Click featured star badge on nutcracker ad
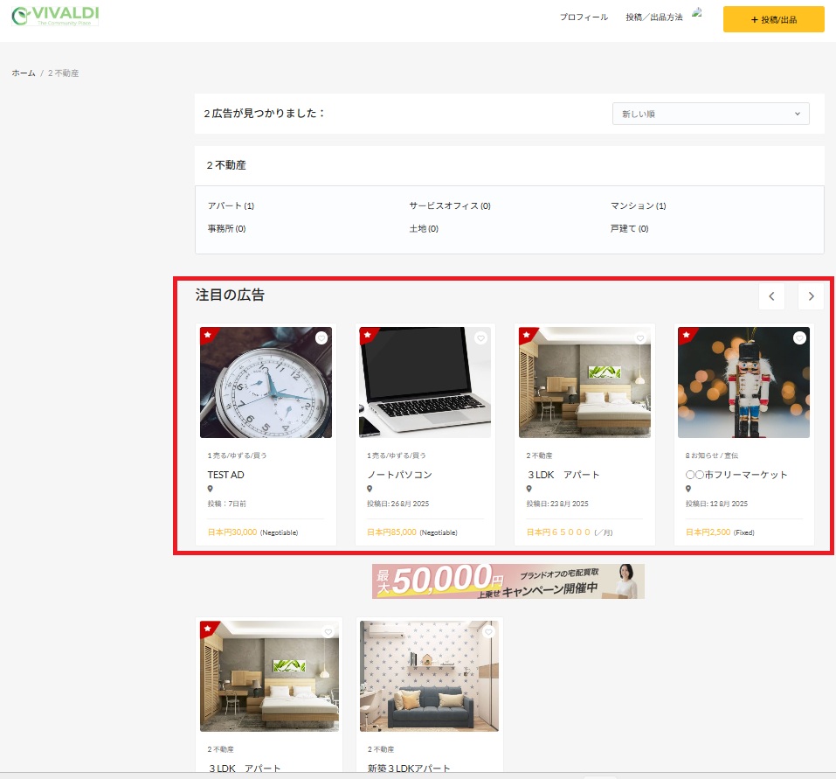Screen dimensions: 836x779 click(685, 334)
